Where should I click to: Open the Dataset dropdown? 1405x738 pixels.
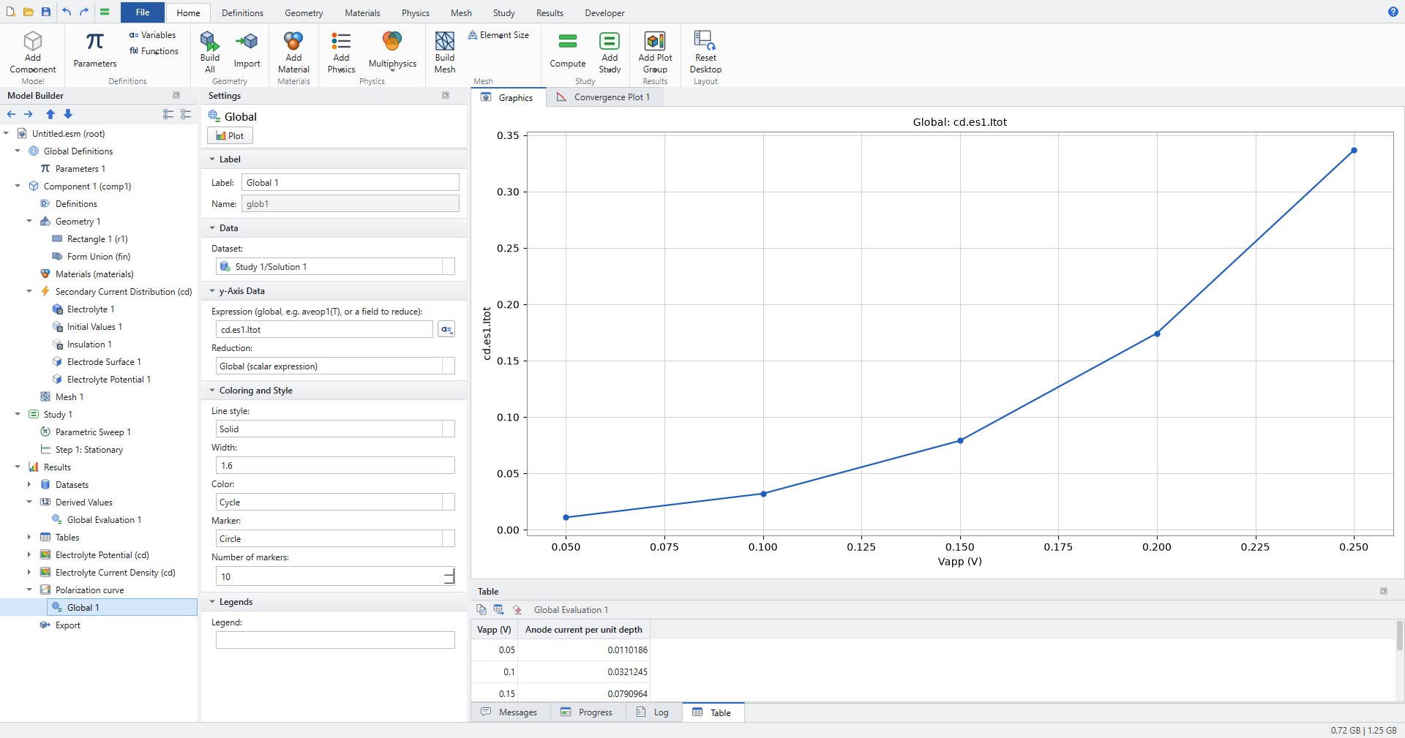[335, 266]
